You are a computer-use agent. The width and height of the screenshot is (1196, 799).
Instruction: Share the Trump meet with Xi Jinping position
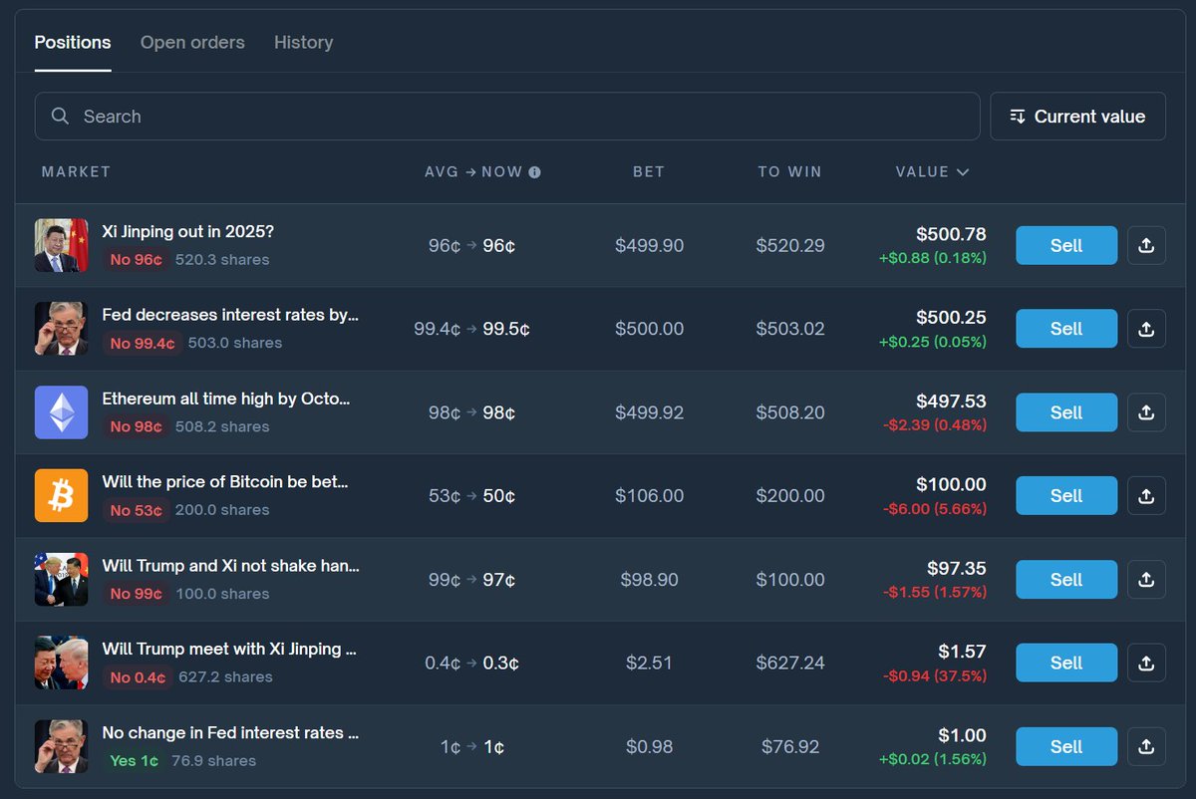tap(1146, 663)
